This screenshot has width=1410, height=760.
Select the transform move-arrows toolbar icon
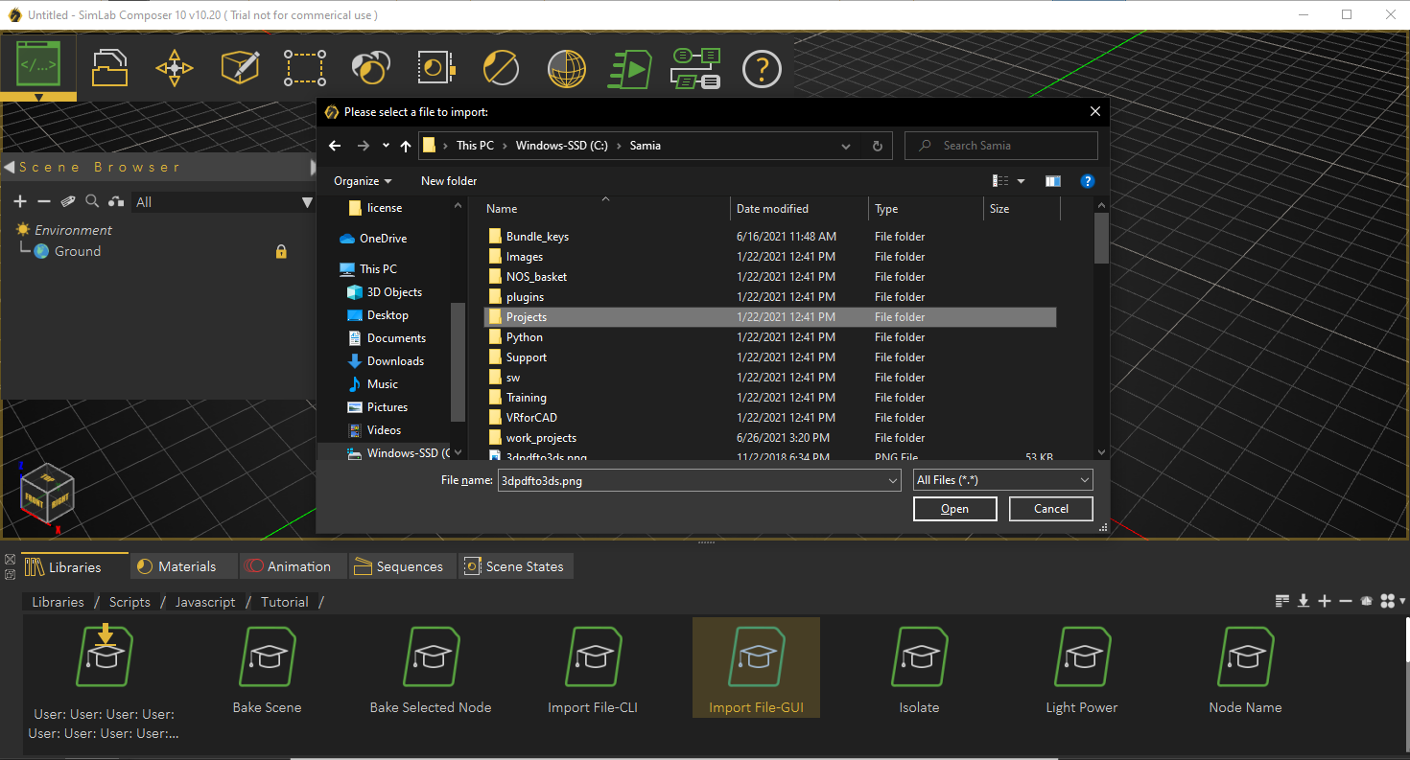click(174, 68)
